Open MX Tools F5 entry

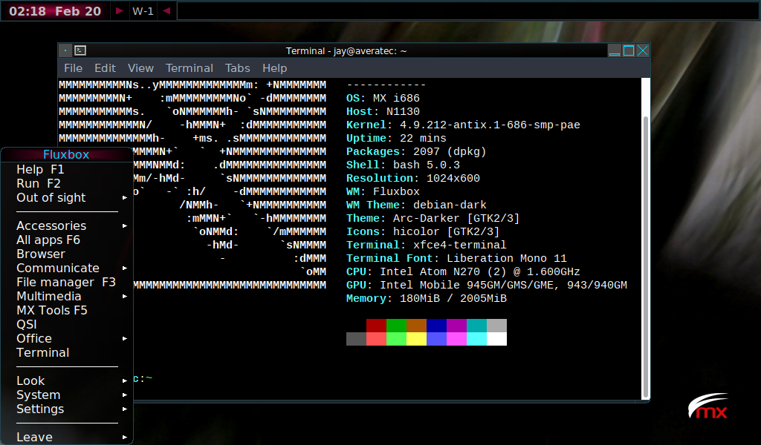[67, 310]
